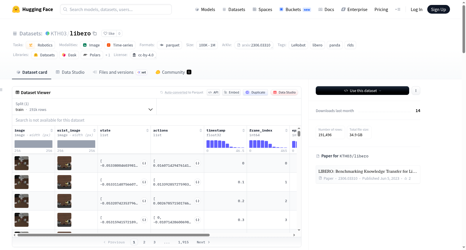Image resolution: width=466 pixels, height=250 pixels.
Task: Switch to the Dataset card tab
Action: click(32, 72)
